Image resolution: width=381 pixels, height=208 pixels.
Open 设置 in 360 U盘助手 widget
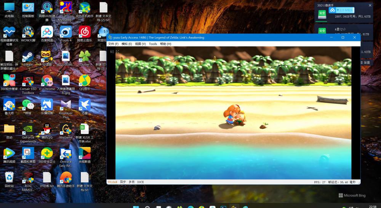click(x=365, y=63)
